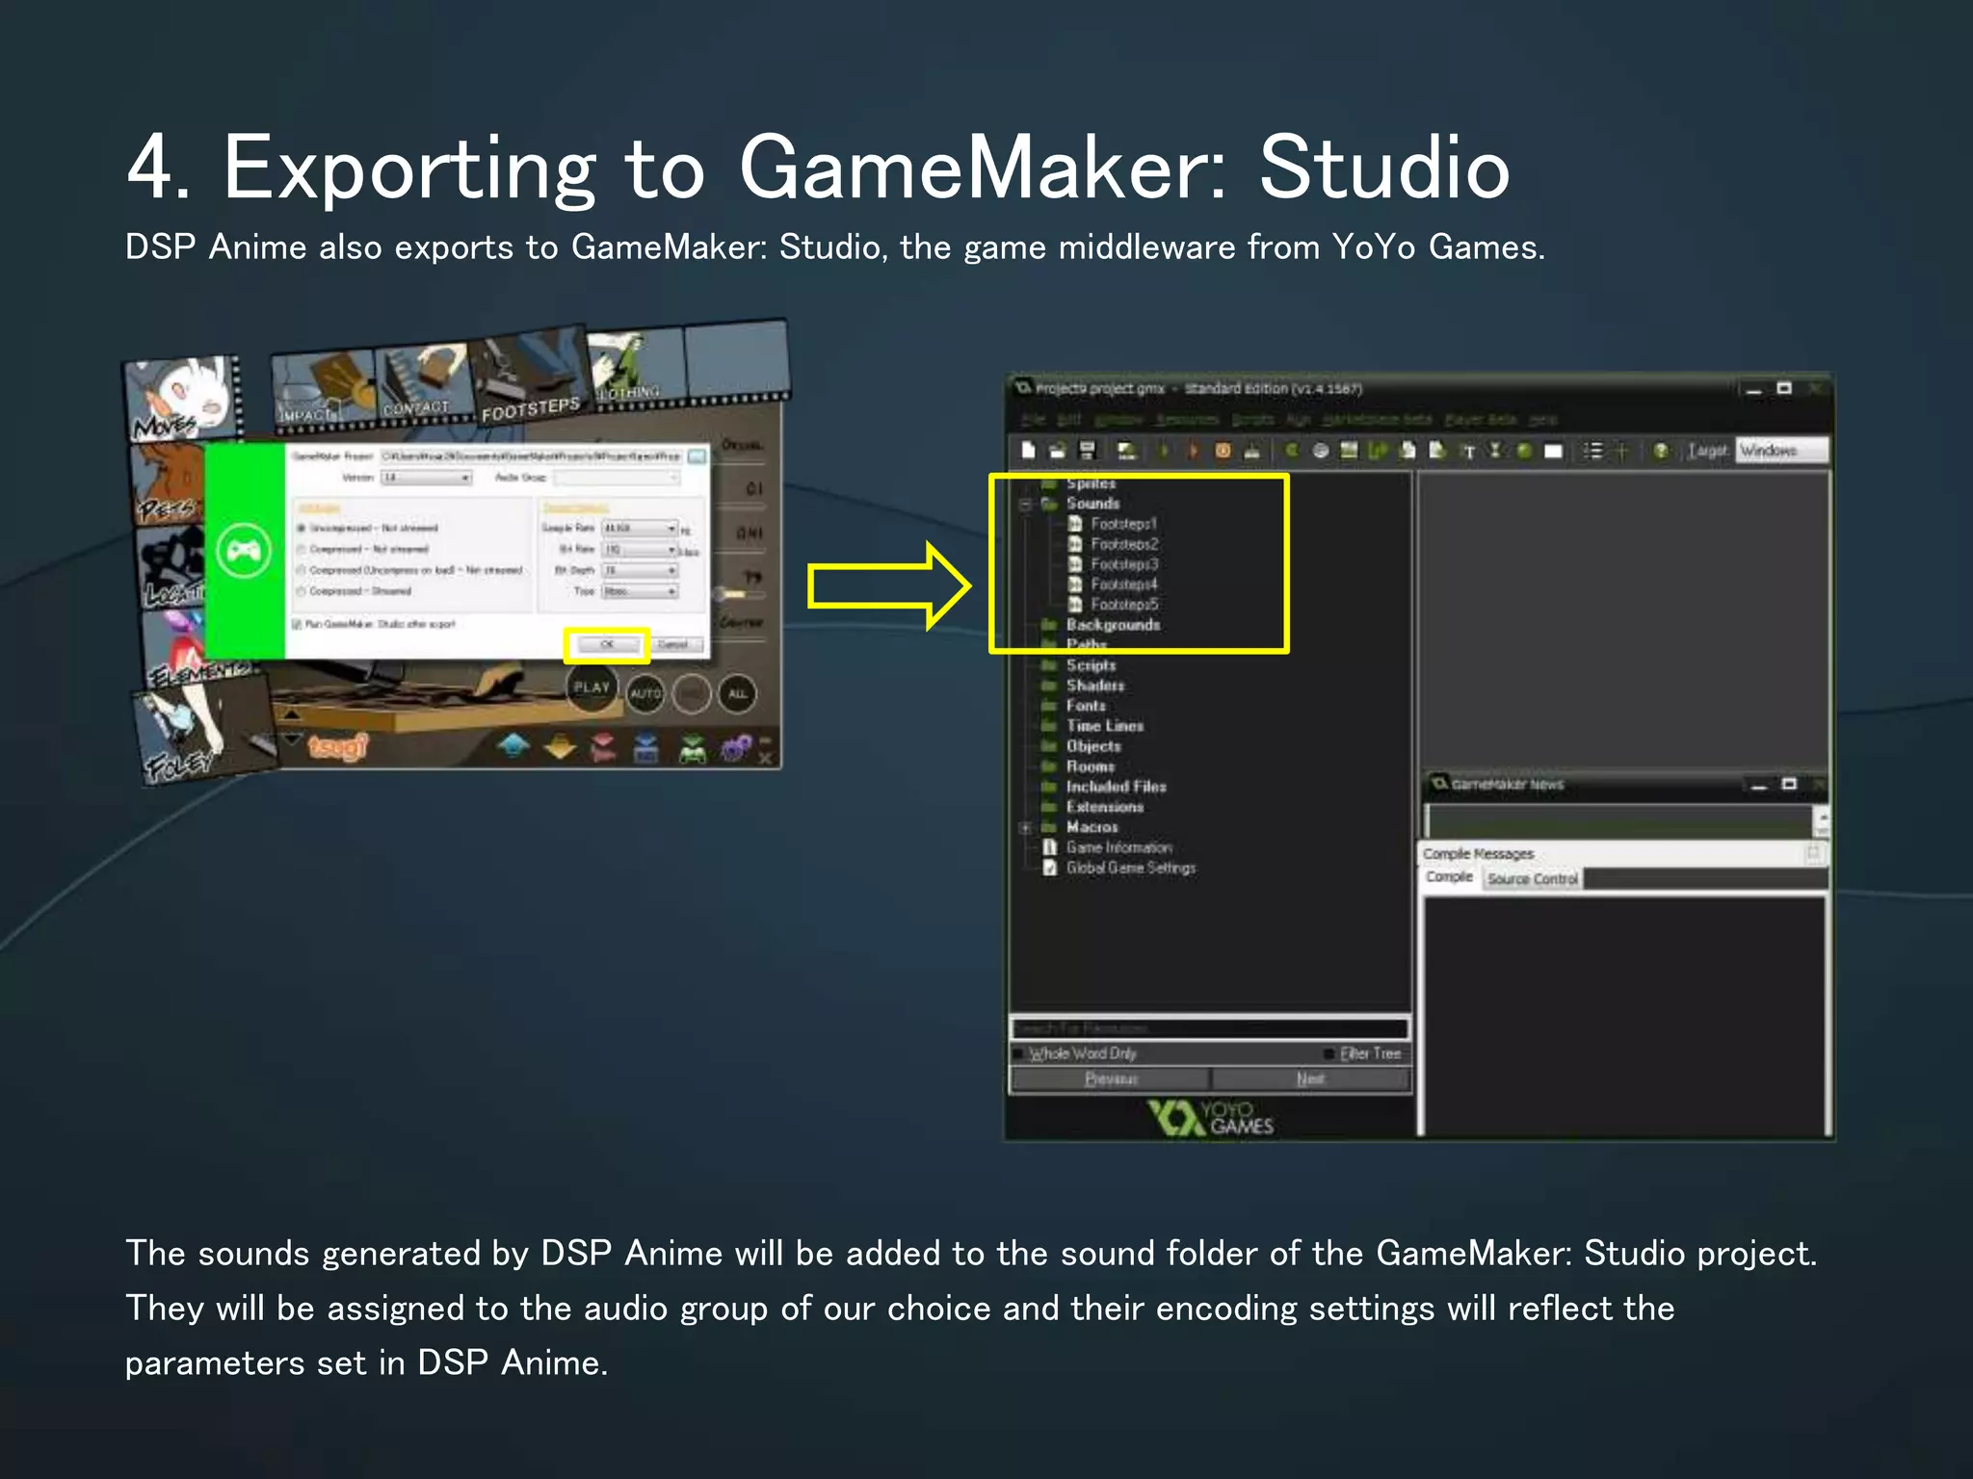Select 'Compressed - Not streamed' radio option
This screenshot has height=1479, width=1973.
click(x=302, y=549)
